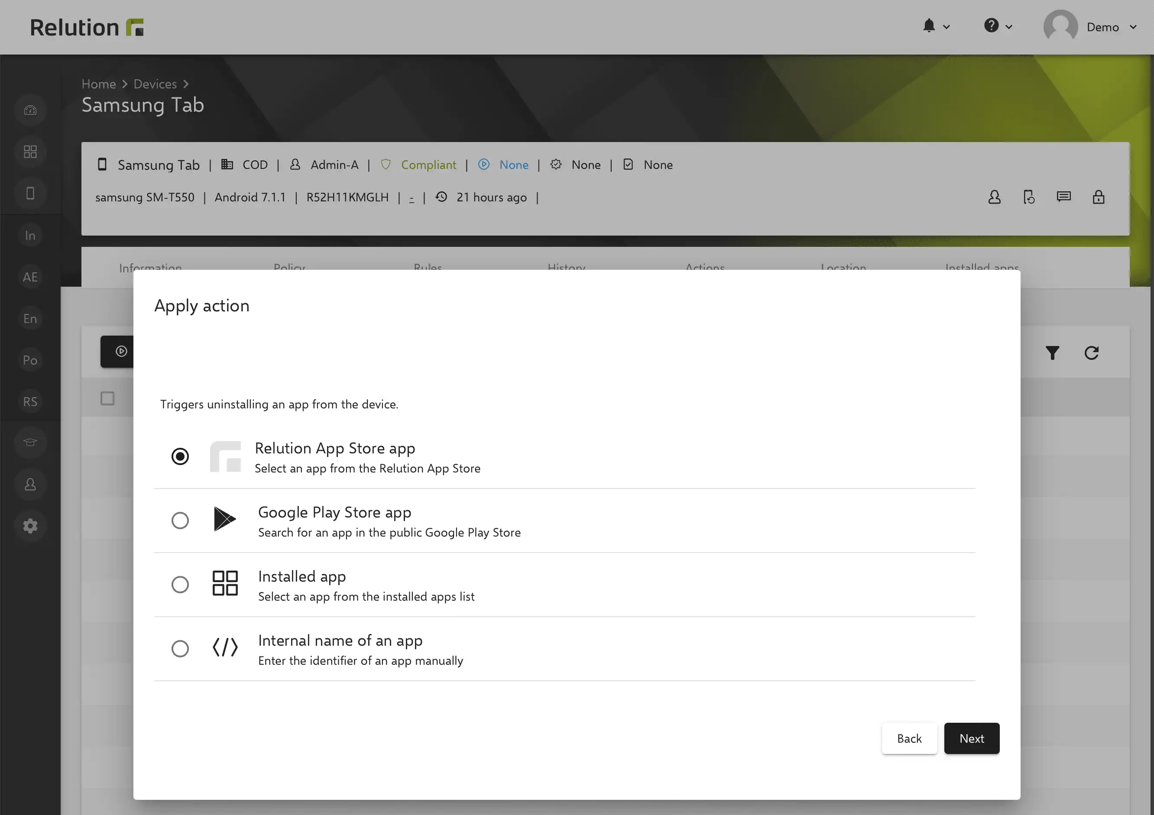Switch to the Rules tab
1154x815 pixels.
pyautogui.click(x=428, y=268)
